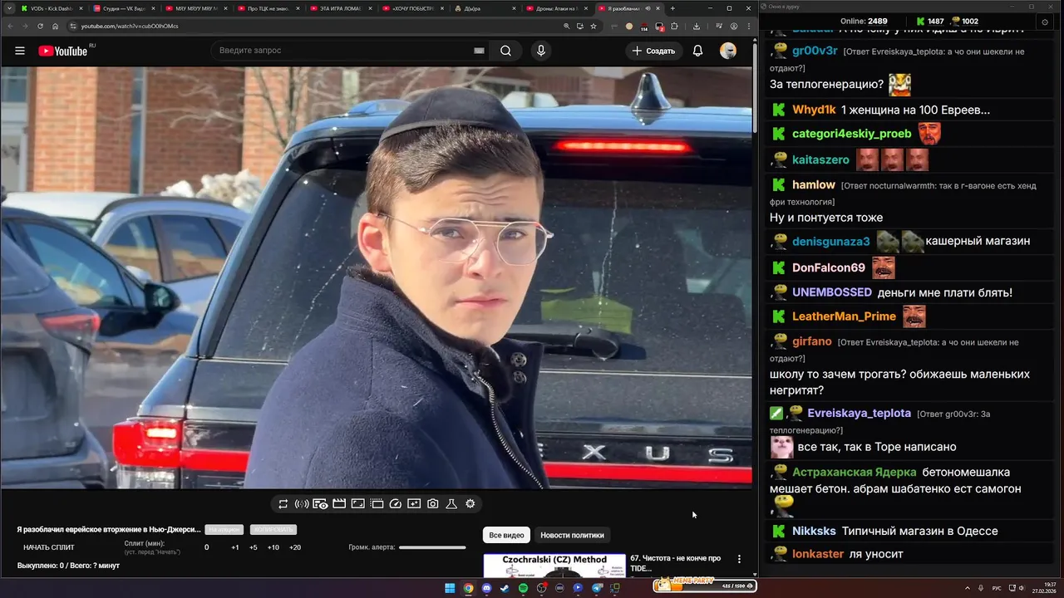Viewport: 1064px width, 598px height.
Task: Click the MEME PARTY 425 / 1500 widget
Action: click(x=705, y=586)
